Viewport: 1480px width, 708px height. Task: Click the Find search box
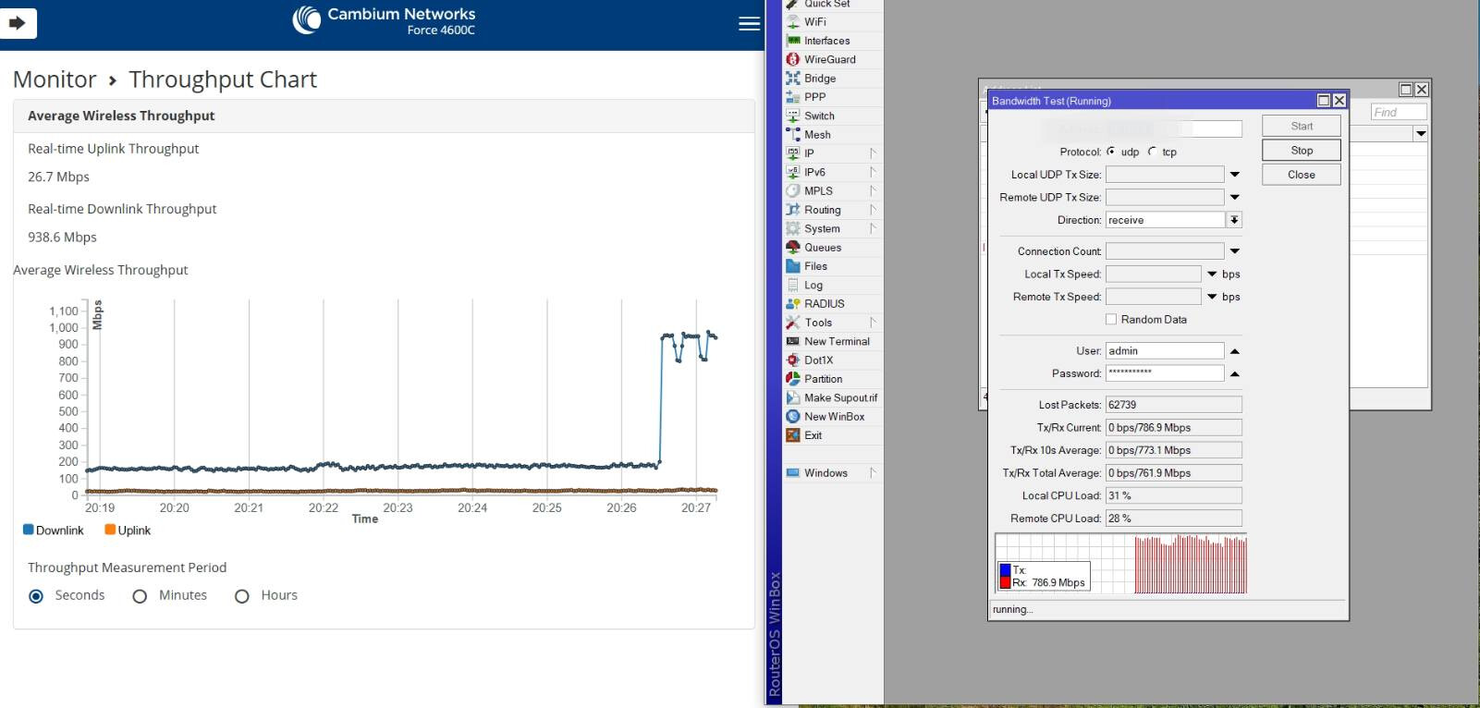coord(1399,113)
